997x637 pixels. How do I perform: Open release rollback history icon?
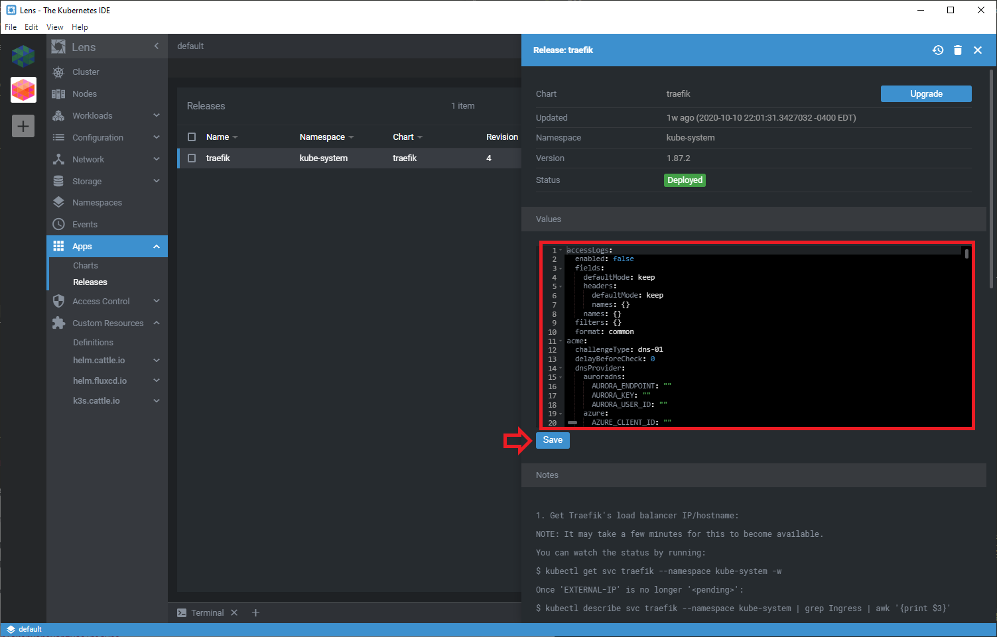[x=938, y=50]
